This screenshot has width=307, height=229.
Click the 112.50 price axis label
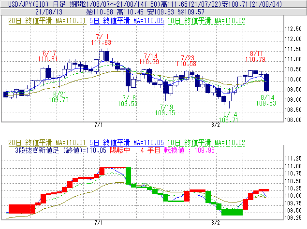pyautogui.click(x=293, y=29)
